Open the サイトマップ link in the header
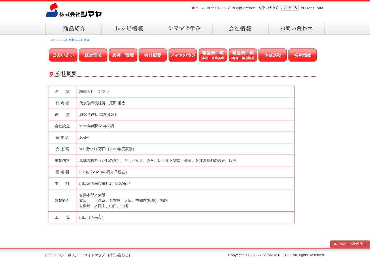 pos(219,8)
